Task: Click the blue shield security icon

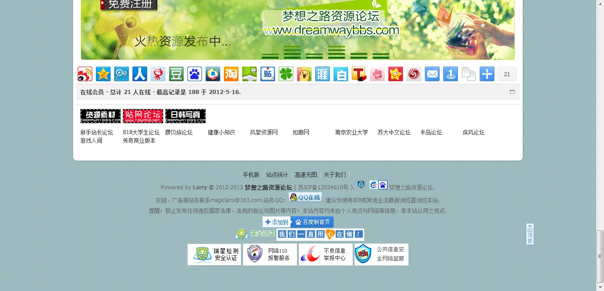Action: 361,185
